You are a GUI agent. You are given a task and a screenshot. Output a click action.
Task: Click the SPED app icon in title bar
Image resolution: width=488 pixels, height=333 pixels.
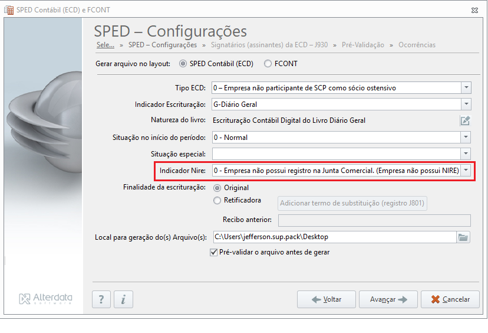9,10
